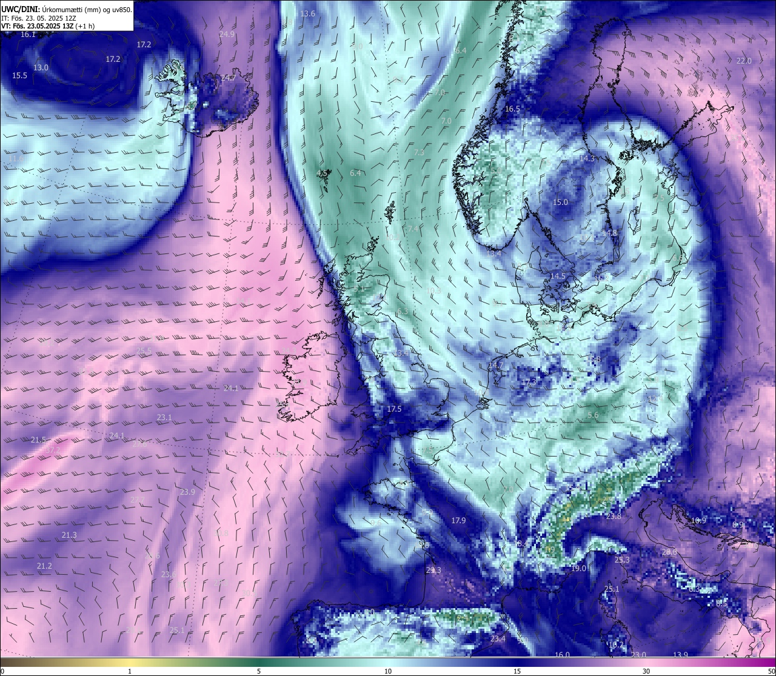
Task: Click the 24.9 value north of Iceland
Action: click(x=227, y=35)
